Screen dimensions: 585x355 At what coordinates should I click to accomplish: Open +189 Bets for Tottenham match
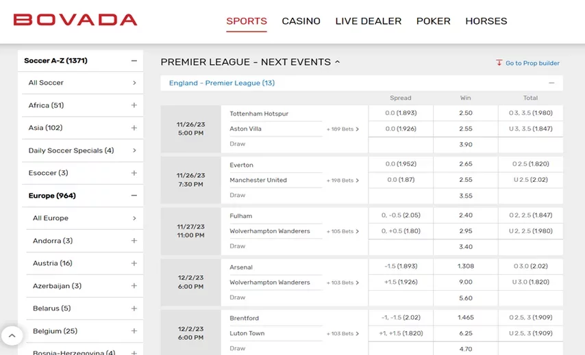coord(343,129)
